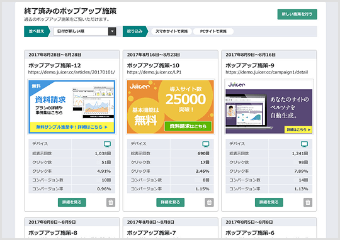Click the ポップアップ施策-7 title
The height and width of the screenshot is (240, 340).
pos(151,233)
